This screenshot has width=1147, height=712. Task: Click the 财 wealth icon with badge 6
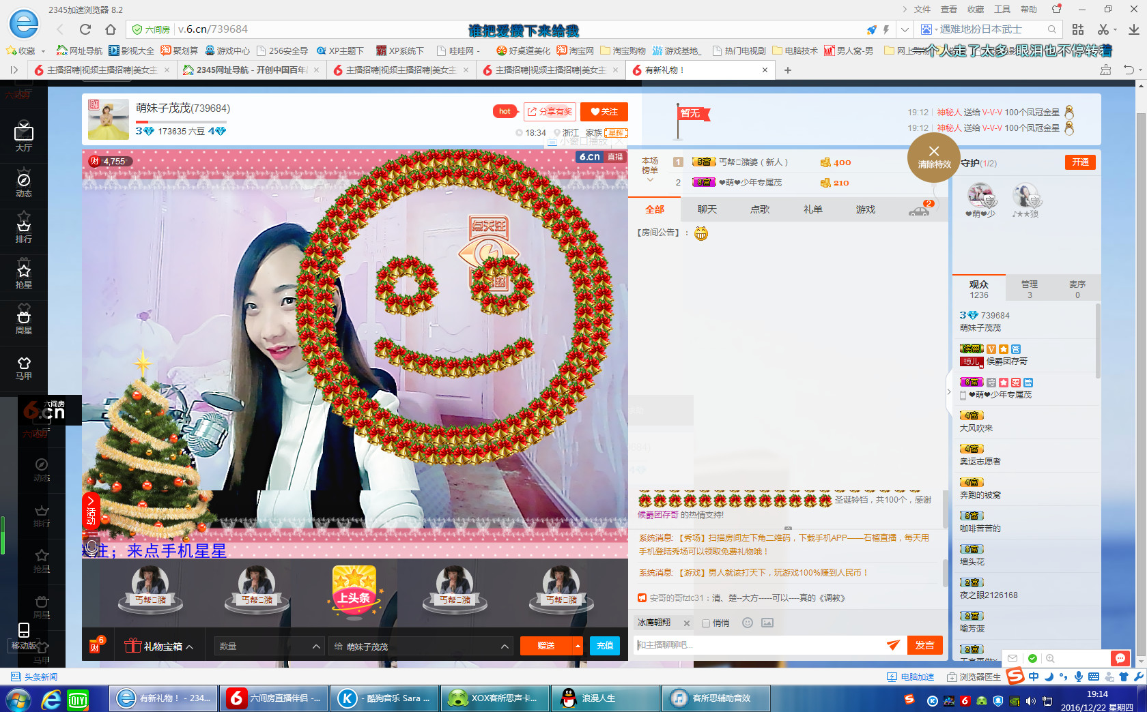[x=96, y=645]
